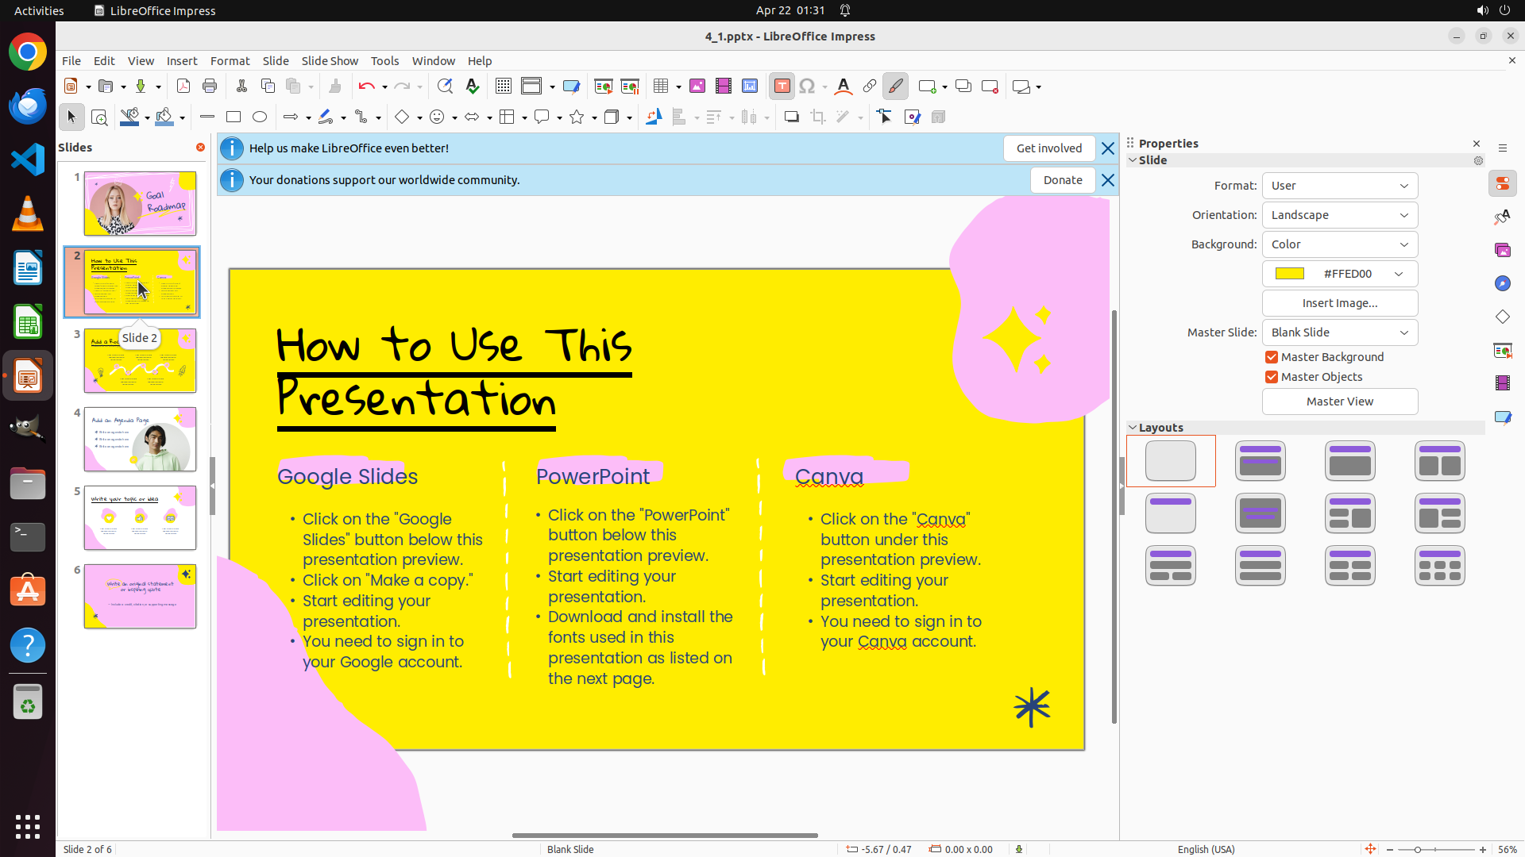The image size is (1525, 857).
Task: Select the Ellipse shape tool
Action: pyautogui.click(x=260, y=117)
